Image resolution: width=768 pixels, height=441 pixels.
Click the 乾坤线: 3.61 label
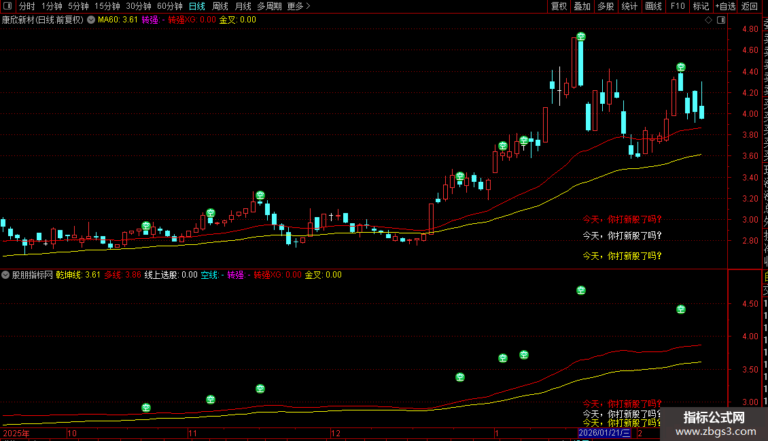click(78, 275)
